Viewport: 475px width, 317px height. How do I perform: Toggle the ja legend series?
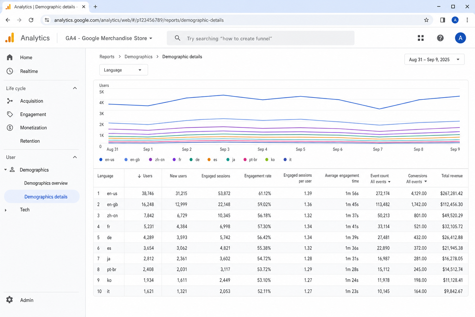[x=231, y=160]
